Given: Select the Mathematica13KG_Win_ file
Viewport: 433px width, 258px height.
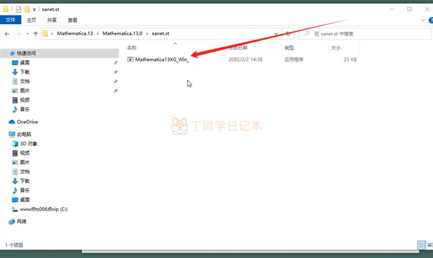Looking at the screenshot, I should point(162,59).
